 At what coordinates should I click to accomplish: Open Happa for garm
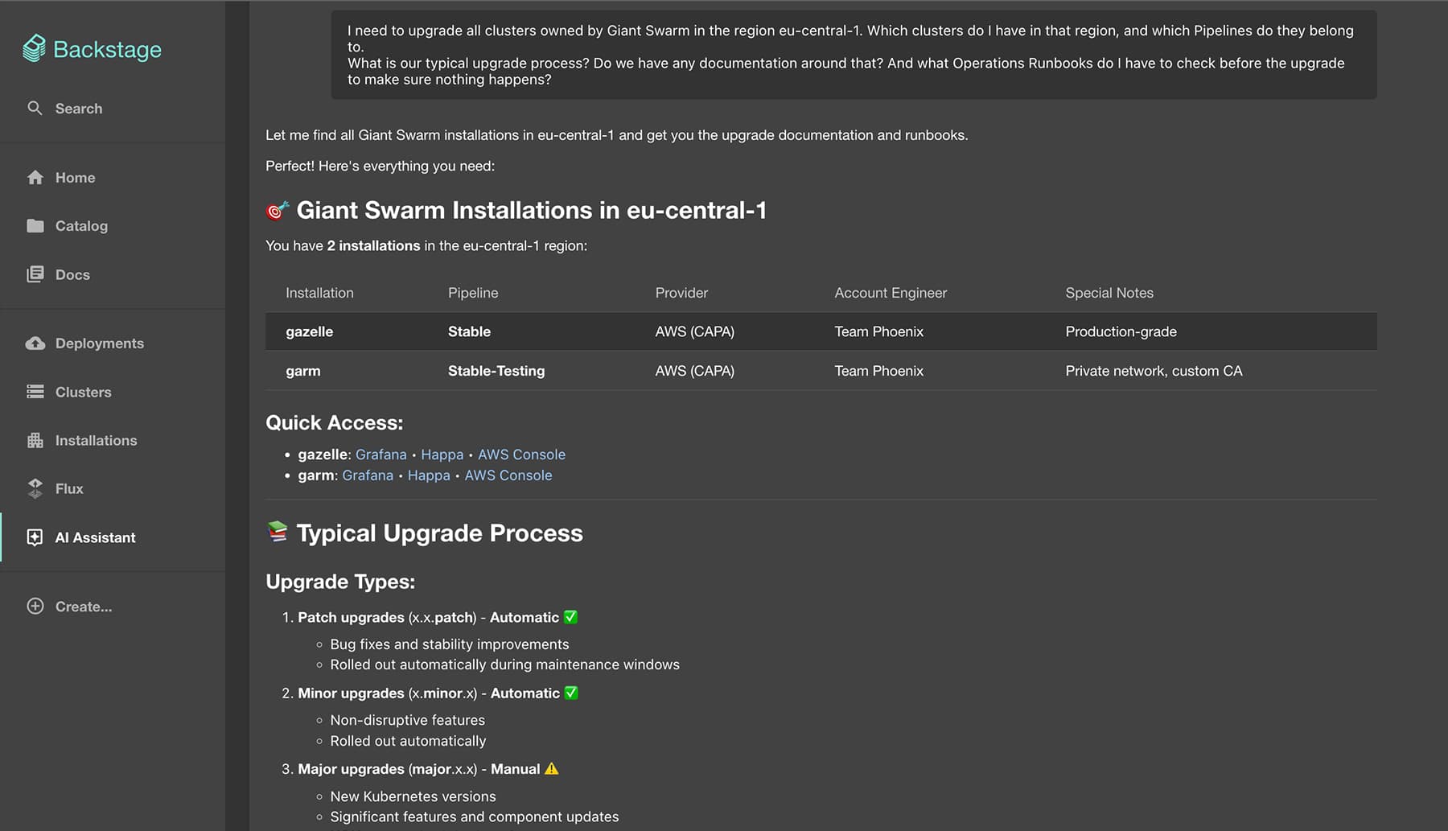(428, 475)
